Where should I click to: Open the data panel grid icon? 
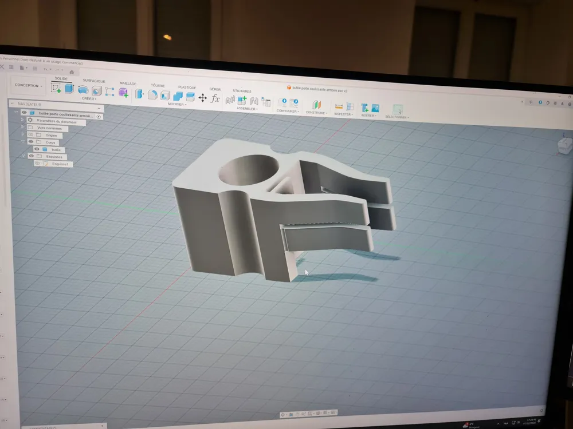(x=11, y=67)
